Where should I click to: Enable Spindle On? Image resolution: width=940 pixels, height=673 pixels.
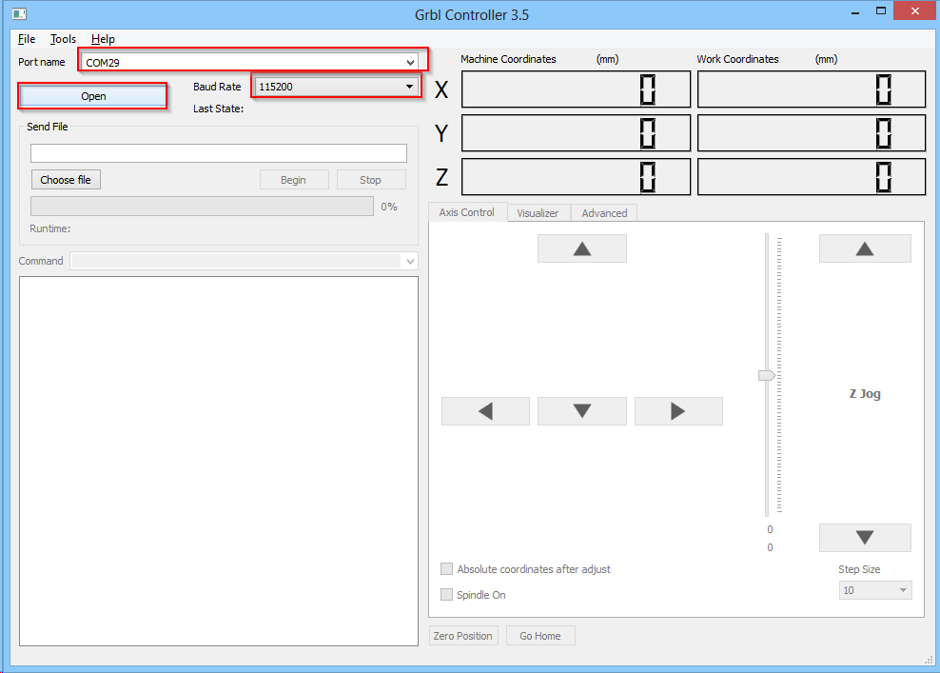click(446, 594)
